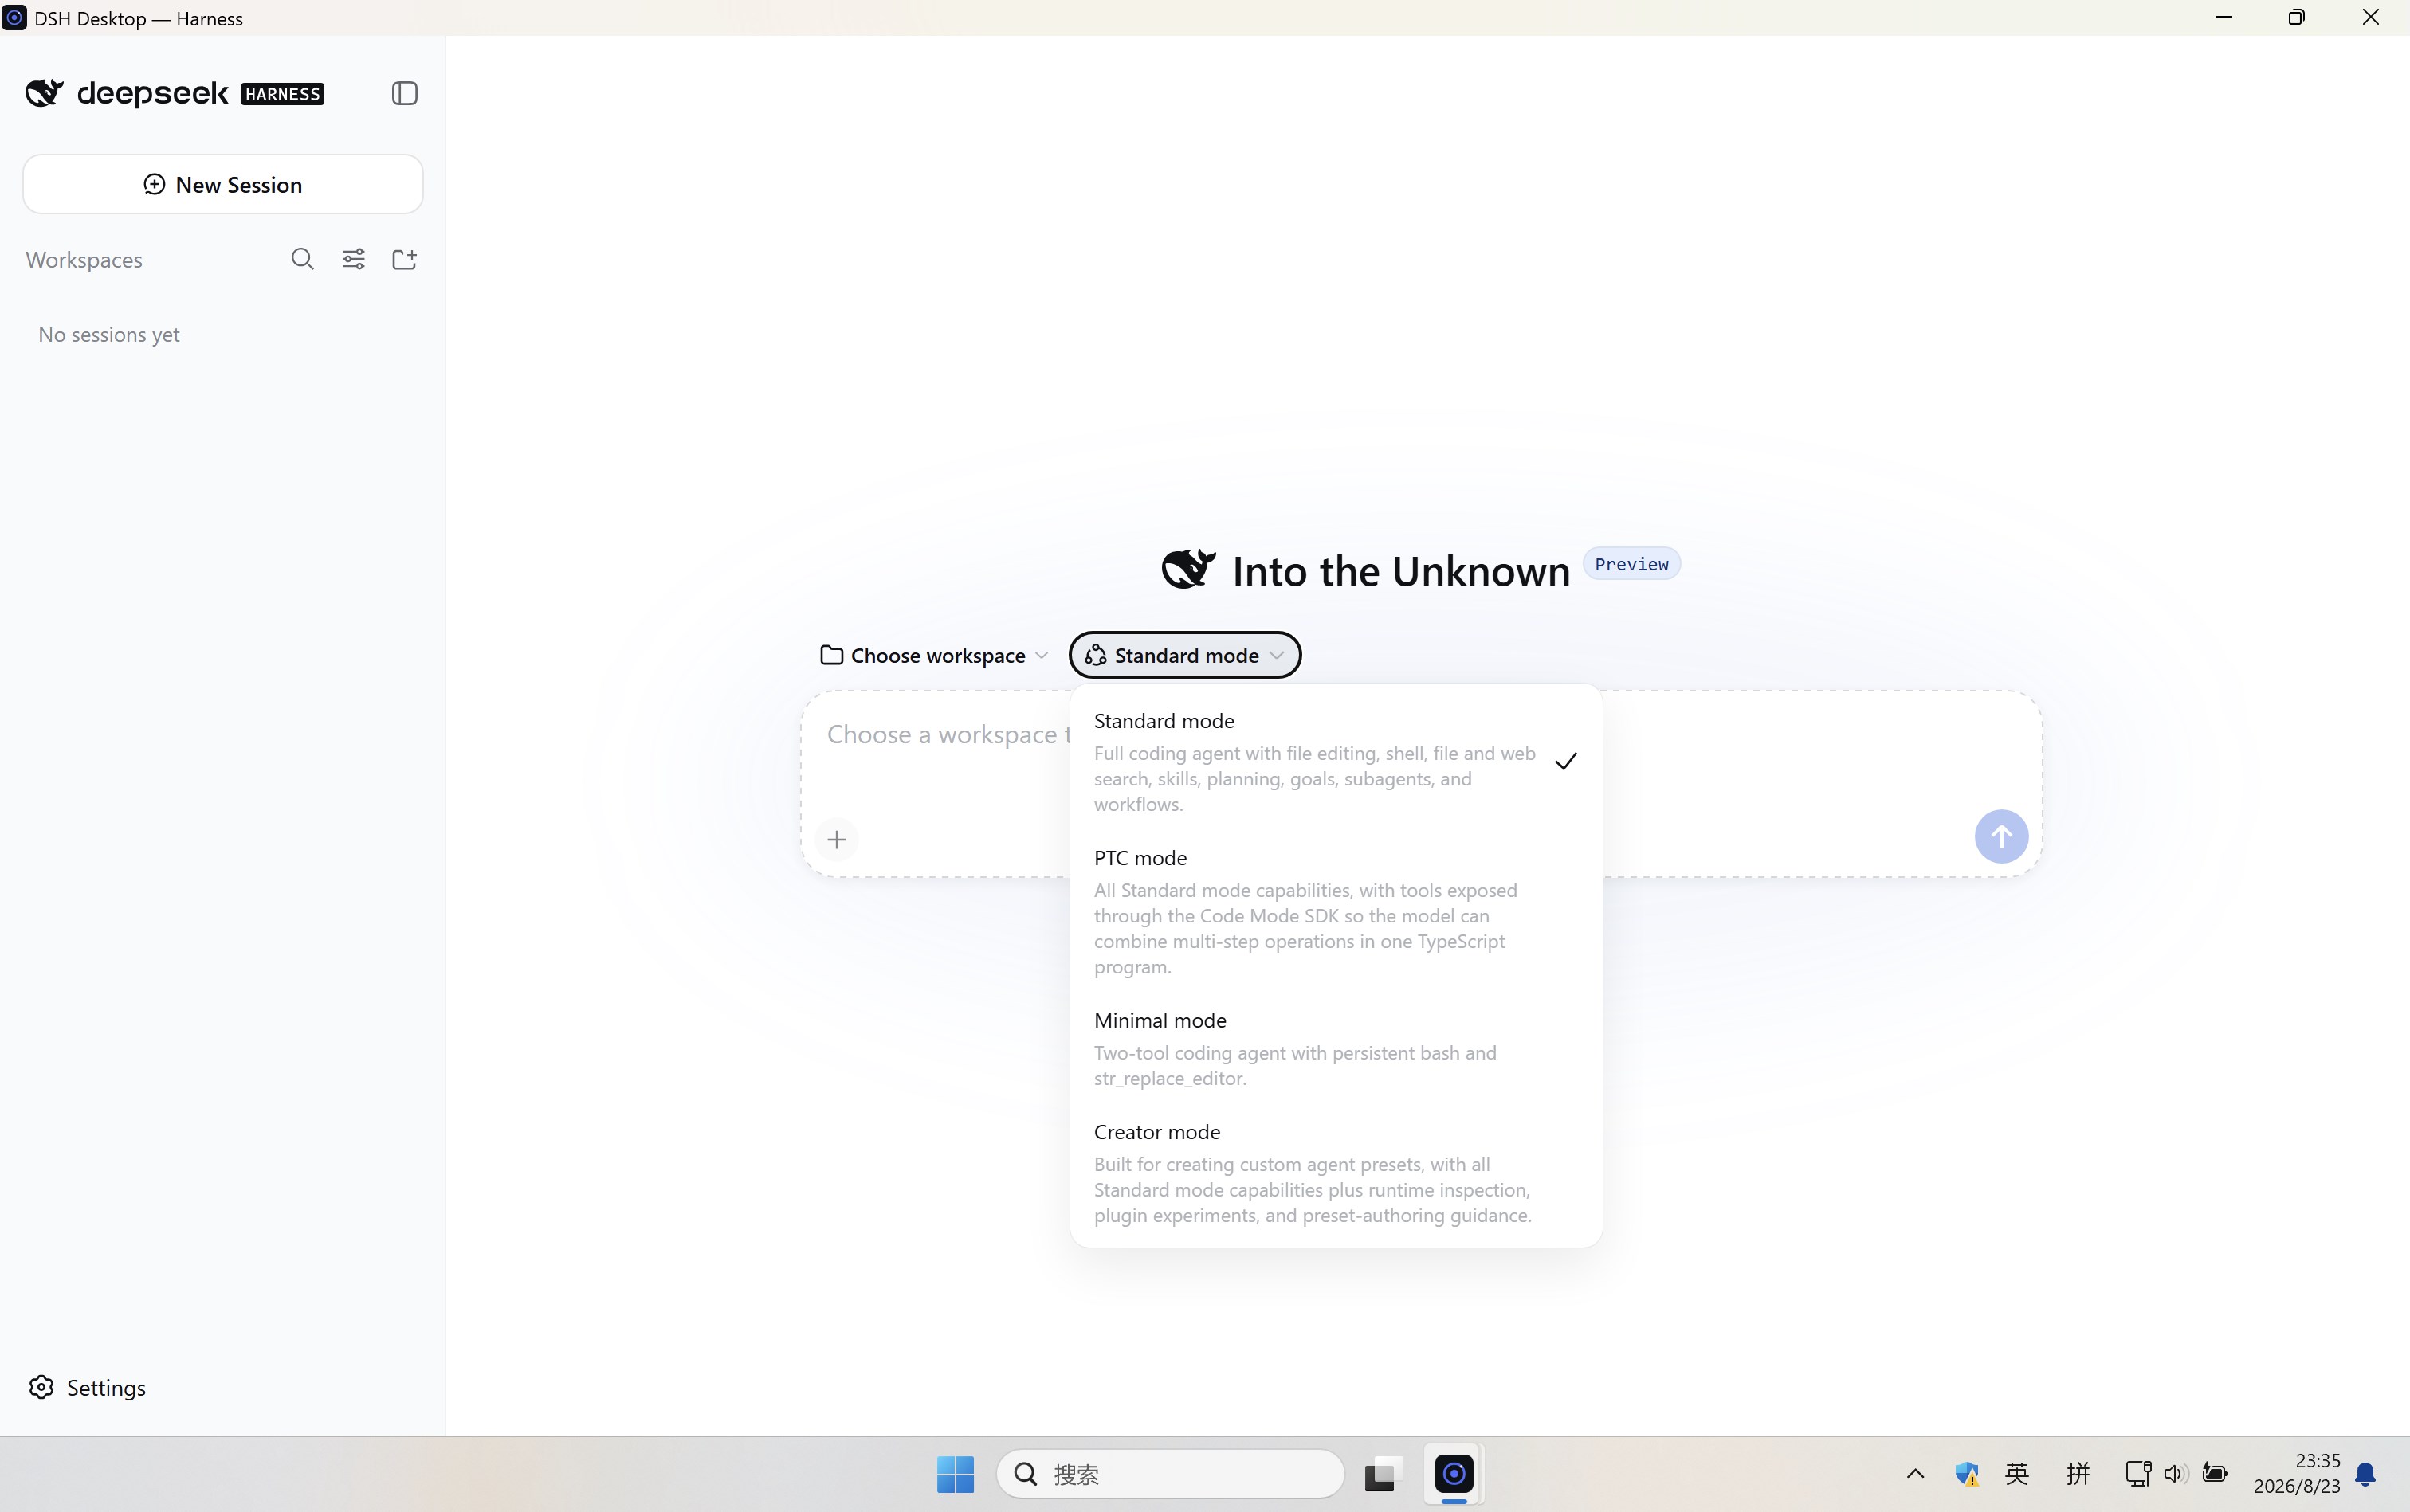Open workspace filter options icon
This screenshot has width=2410, height=1512.
pos(353,259)
